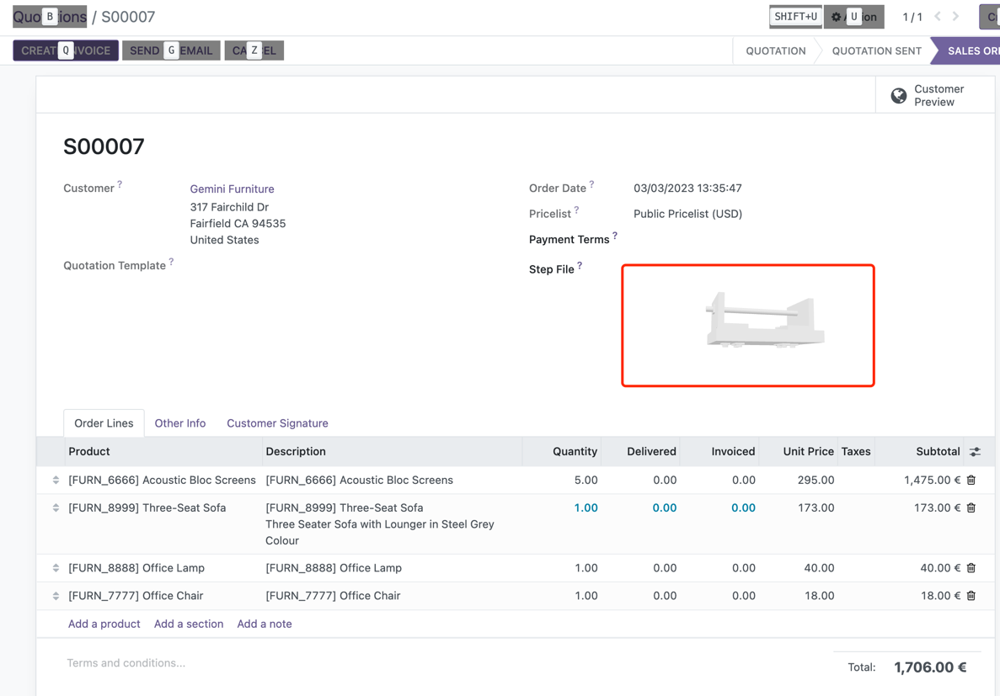Switch to the Other Info tab
This screenshot has width=1000, height=696.
click(x=179, y=423)
